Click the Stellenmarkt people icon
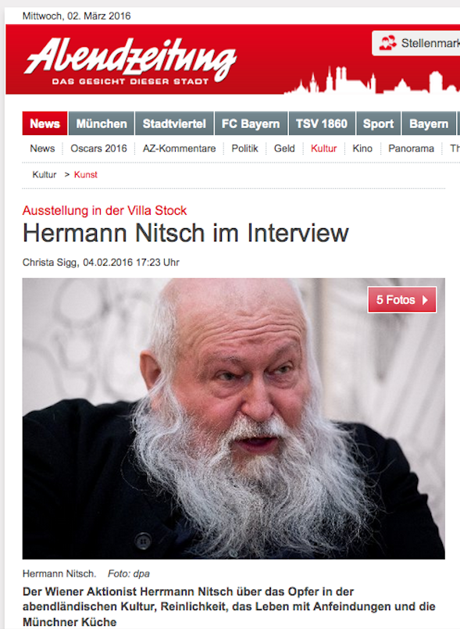Image resolution: width=460 pixels, height=629 pixels. pos(387,43)
